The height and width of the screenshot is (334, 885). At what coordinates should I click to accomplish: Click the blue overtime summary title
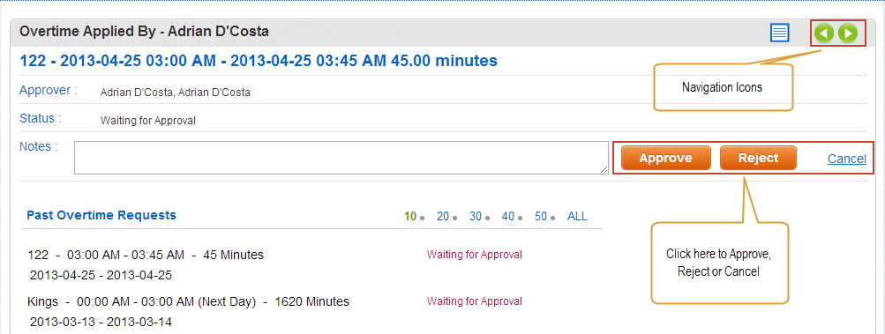pos(259,61)
